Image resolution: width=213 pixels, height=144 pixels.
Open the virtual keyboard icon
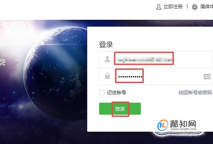207,76
